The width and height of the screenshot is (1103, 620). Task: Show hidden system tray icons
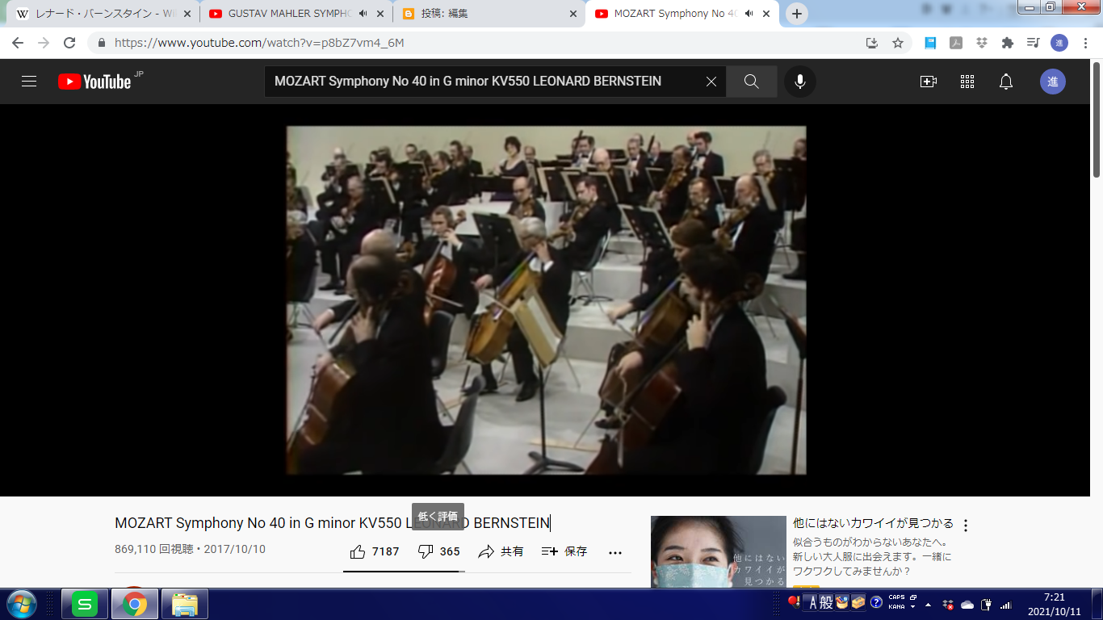(x=929, y=604)
